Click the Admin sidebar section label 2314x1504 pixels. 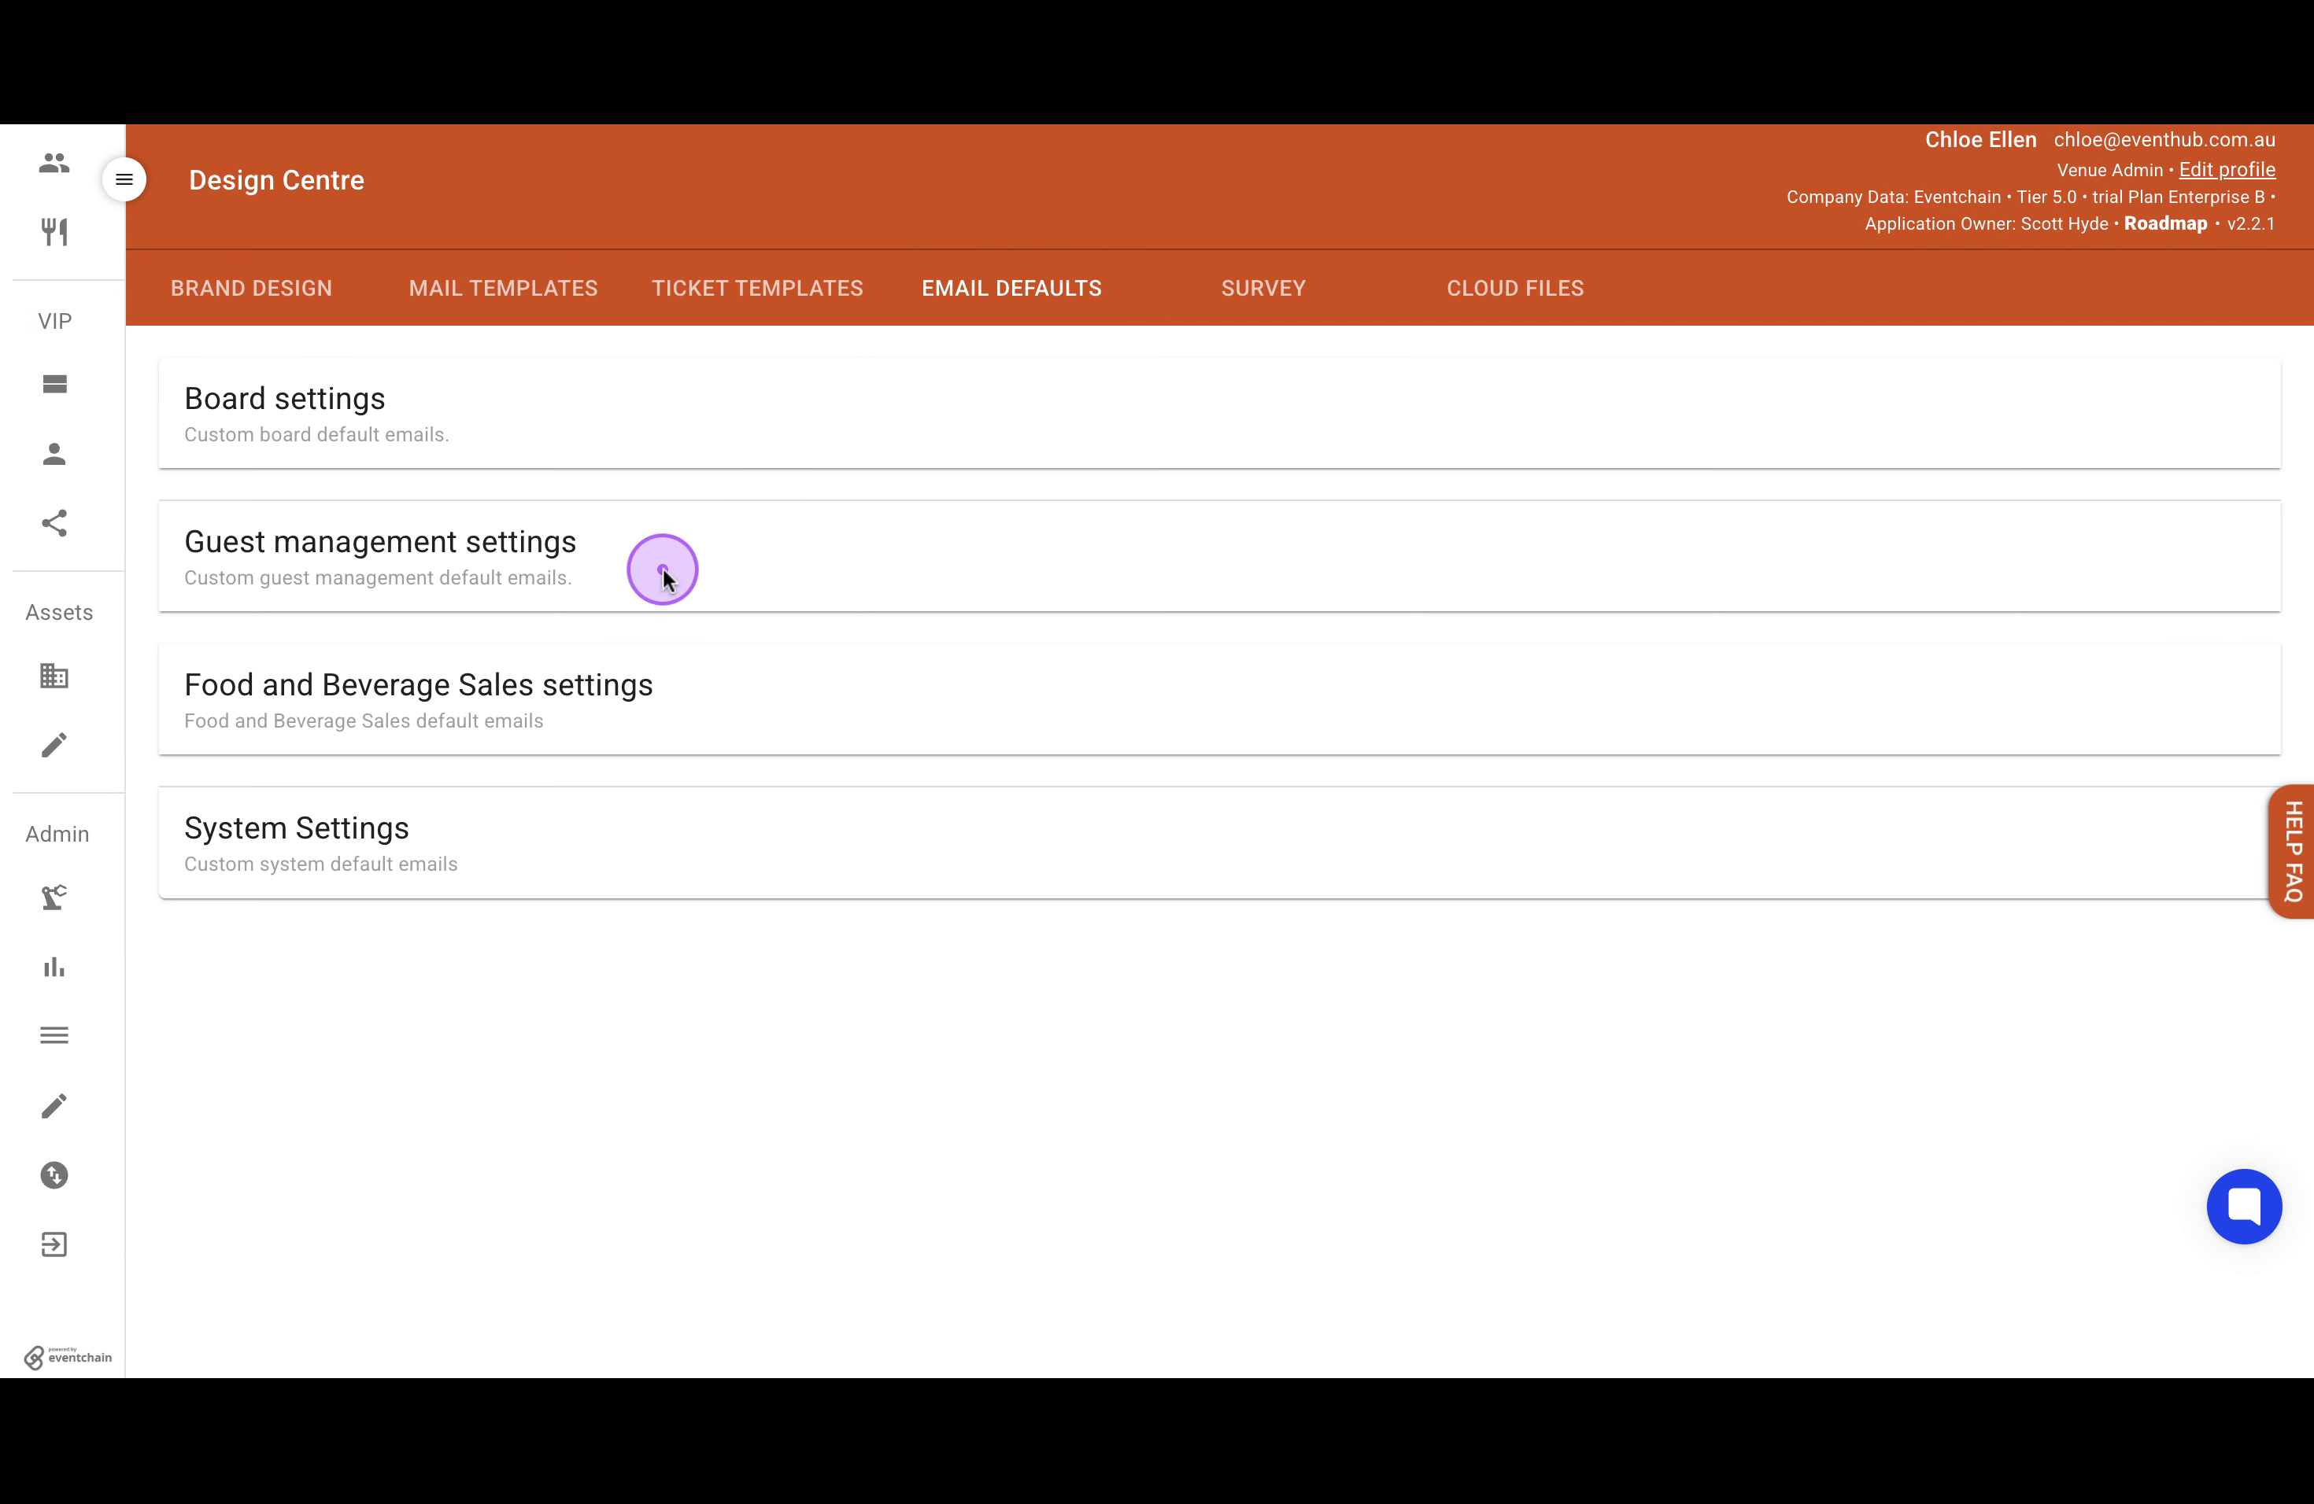coord(57,835)
